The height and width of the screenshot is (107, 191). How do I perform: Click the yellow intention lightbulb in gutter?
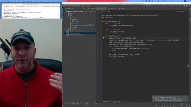104,38
